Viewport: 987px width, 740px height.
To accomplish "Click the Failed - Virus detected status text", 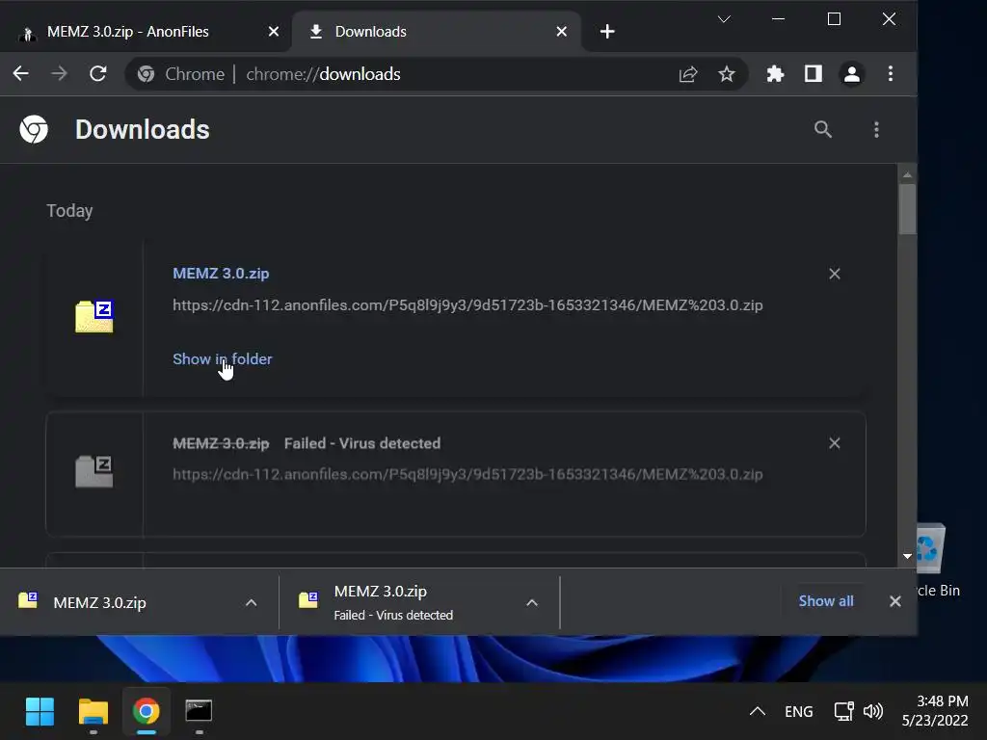I will (x=362, y=443).
